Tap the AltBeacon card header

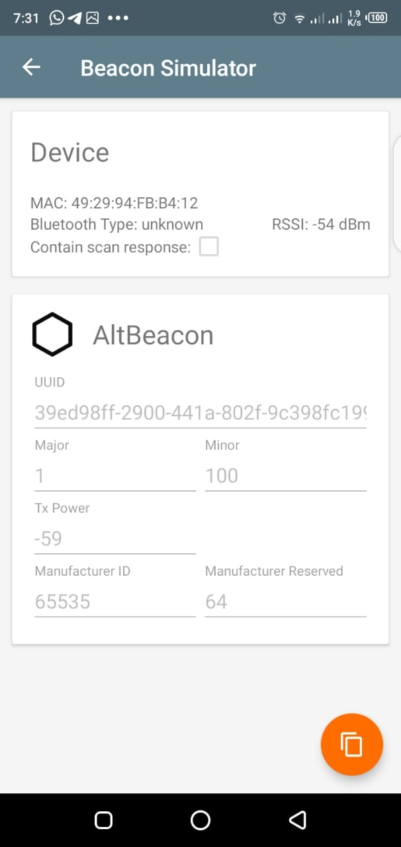coord(152,335)
